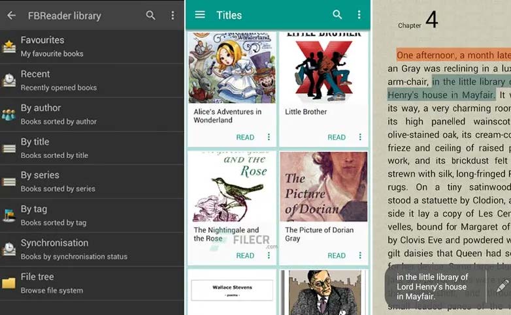Tap the search icon in Titles header
511x315 pixels.
coord(337,14)
